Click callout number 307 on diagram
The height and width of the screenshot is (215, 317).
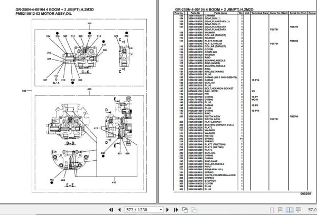[45, 80]
